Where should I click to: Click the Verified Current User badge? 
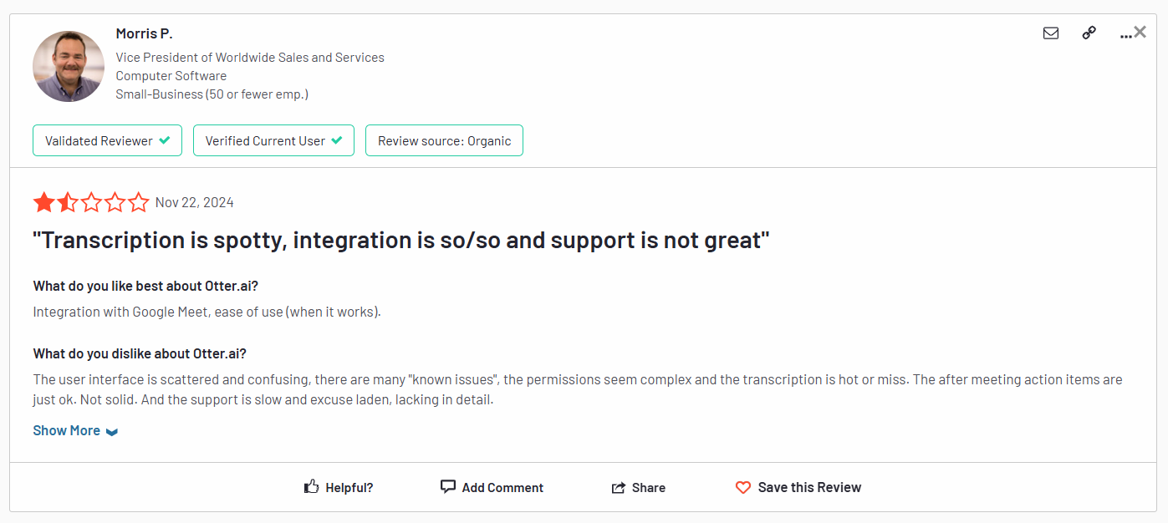273,140
